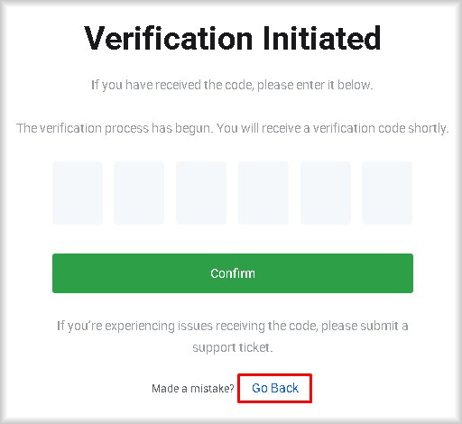Screen dimensions: 462x424
Task: Click the word 'Verification' in the title
Action: (169, 38)
